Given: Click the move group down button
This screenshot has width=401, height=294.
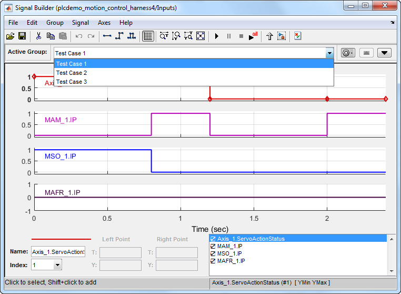Looking at the screenshot, I should (384, 53).
